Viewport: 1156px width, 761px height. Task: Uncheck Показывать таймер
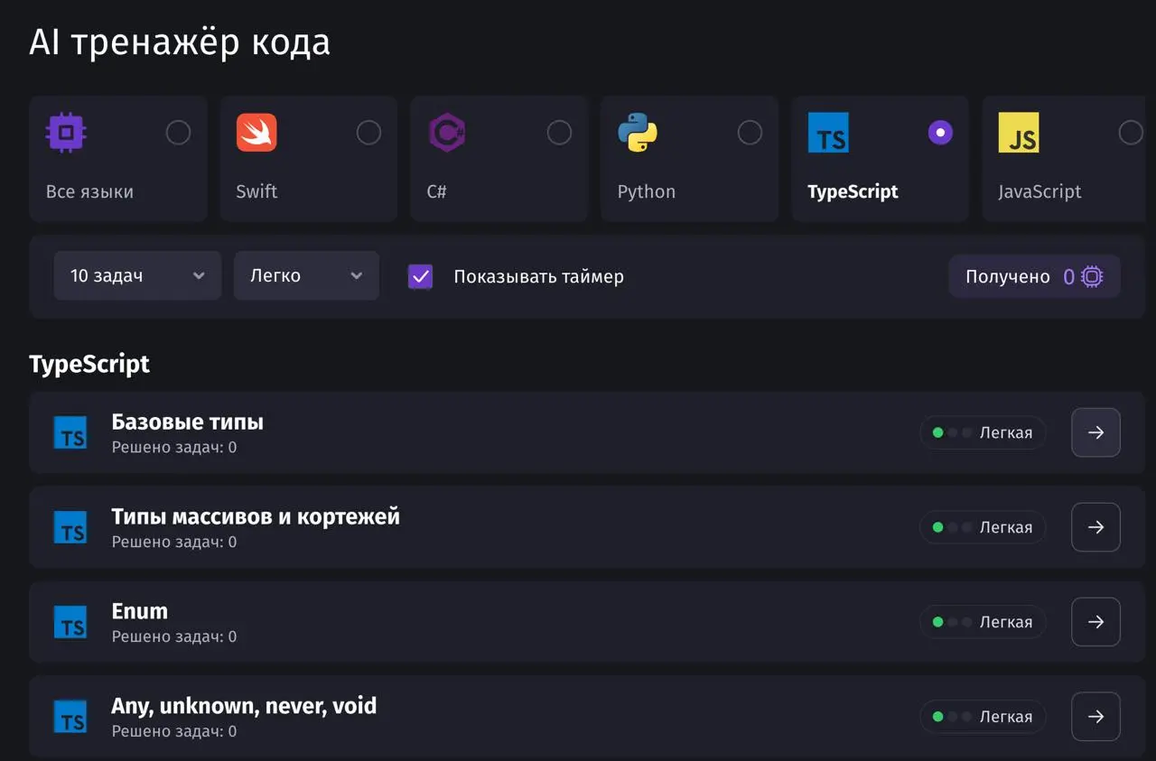(x=420, y=276)
